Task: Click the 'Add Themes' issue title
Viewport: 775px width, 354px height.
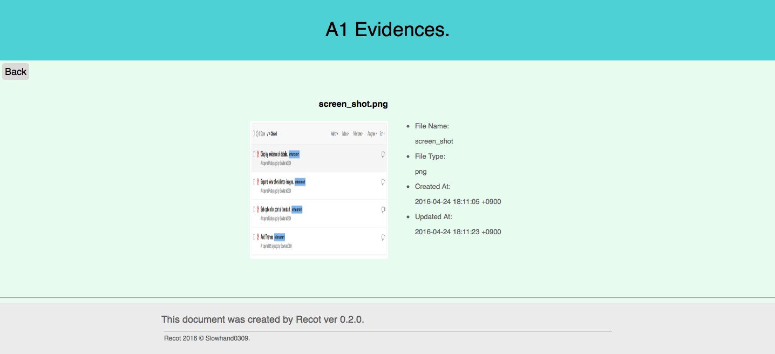Action: pos(267,237)
